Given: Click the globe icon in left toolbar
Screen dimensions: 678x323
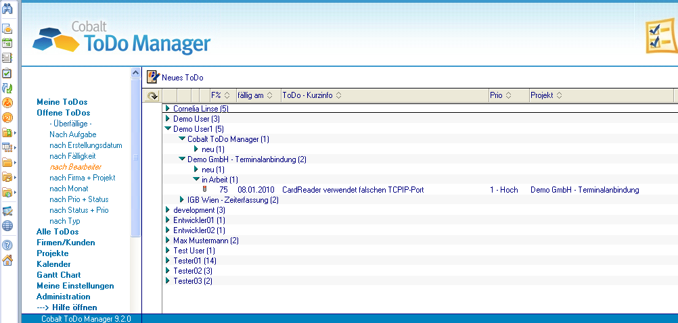Looking at the screenshot, I should pos(7,226).
